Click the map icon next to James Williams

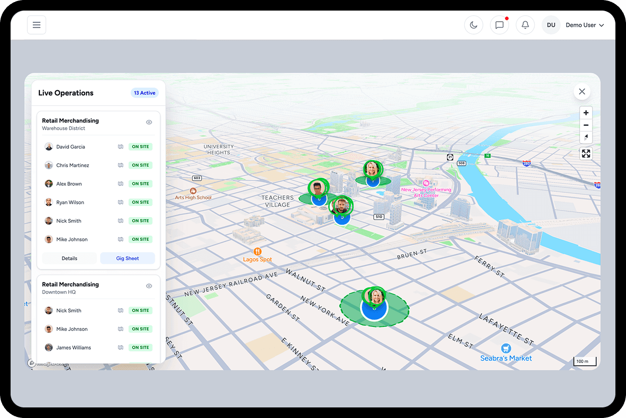(120, 347)
